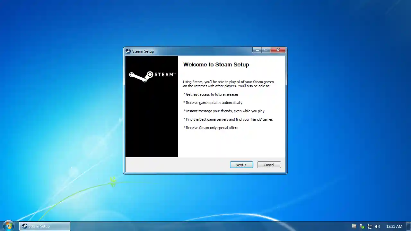
Task: Open the VMware Tools tray icon
Action: pyautogui.click(x=354, y=226)
